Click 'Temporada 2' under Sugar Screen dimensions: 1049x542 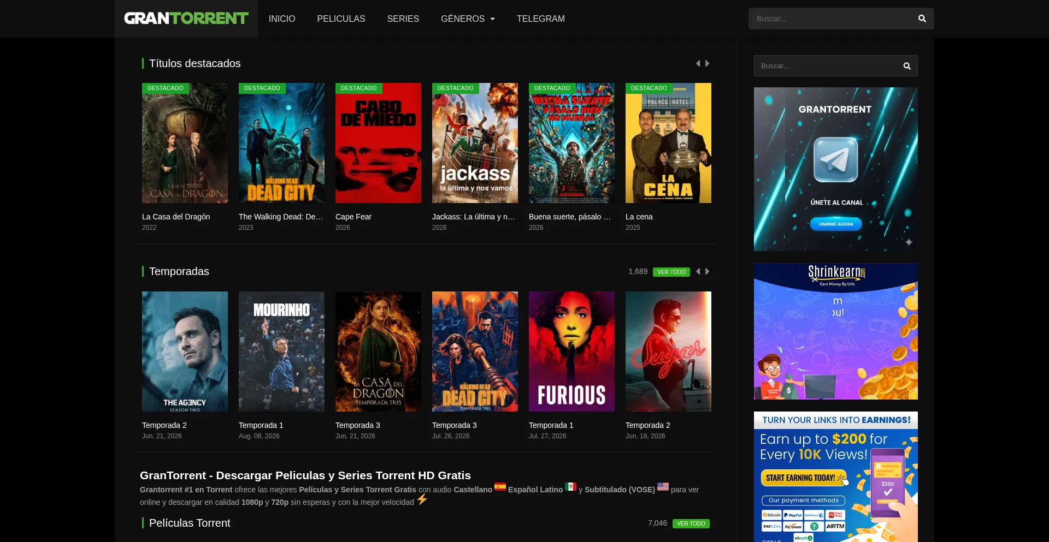[648, 425]
